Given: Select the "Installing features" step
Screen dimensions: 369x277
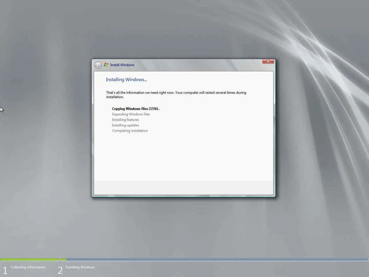Looking at the screenshot, I should pyautogui.click(x=125, y=120).
